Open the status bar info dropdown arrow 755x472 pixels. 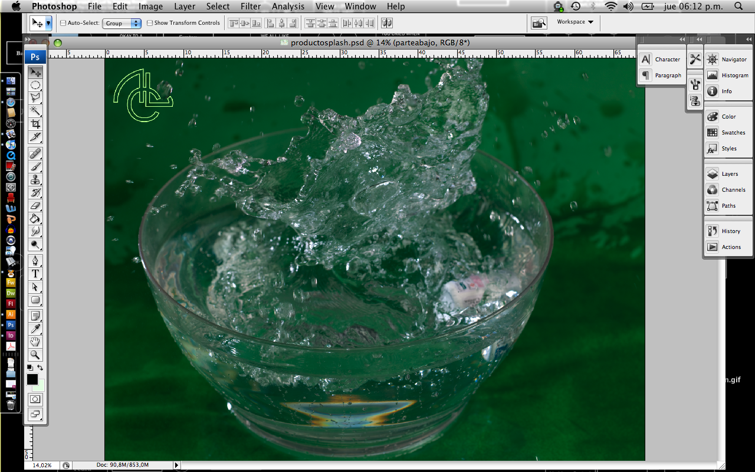click(x=176, y=465)
